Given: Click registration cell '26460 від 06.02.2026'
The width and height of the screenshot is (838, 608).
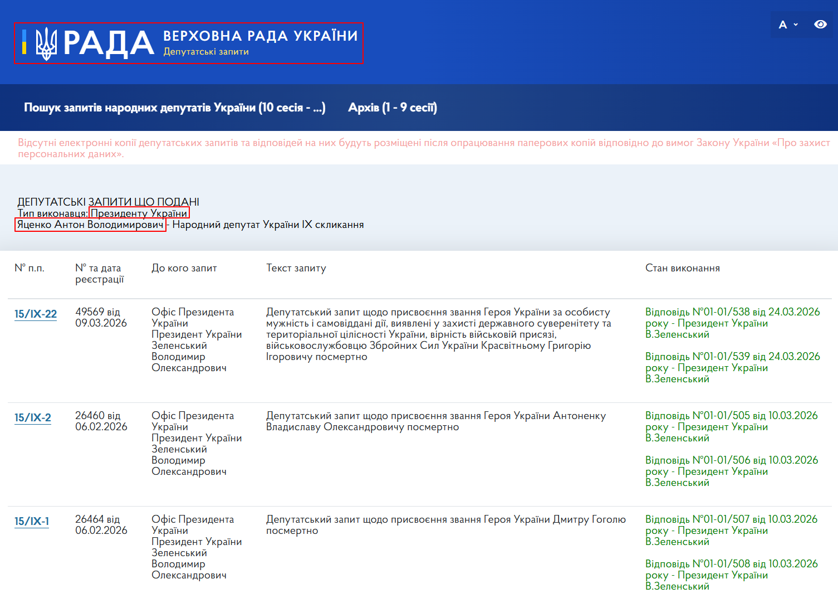Looking at the screenshot, I should 101,421.
